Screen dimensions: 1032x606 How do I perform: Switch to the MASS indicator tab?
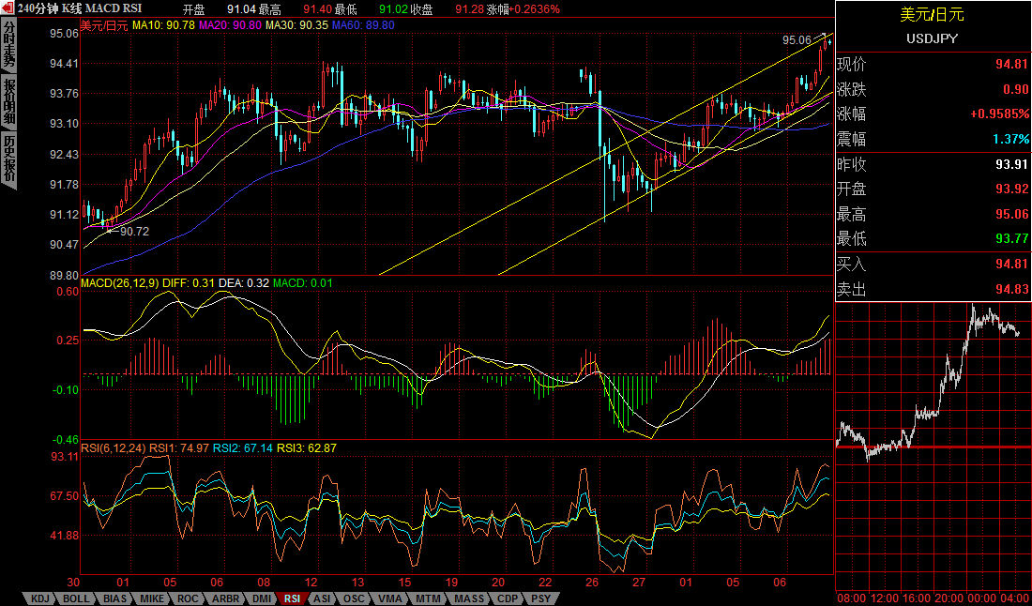[x=468, y=598]
